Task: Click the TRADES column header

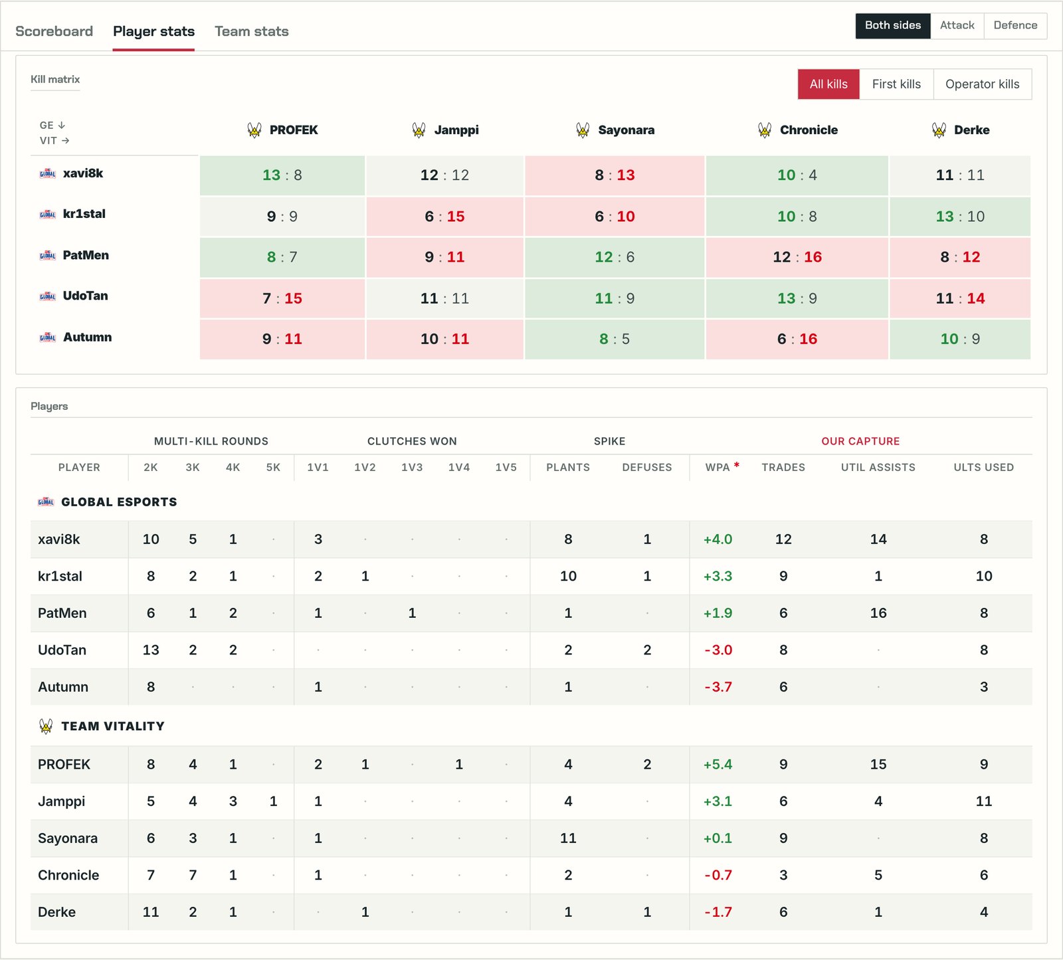Action: pos(783,467)
